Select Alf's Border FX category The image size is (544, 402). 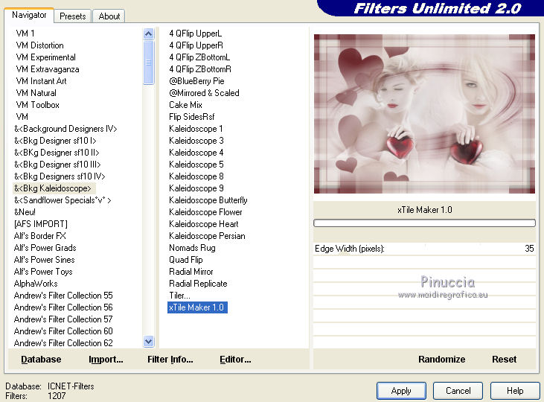tap(40, 236)
